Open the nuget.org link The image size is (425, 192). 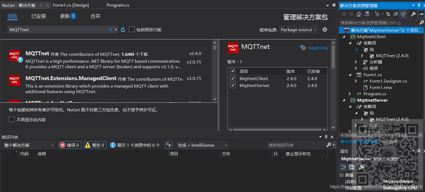317,48
